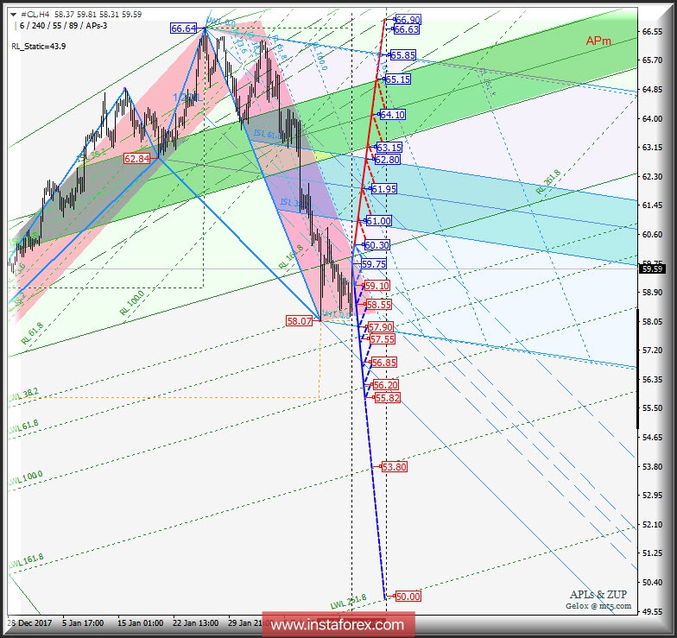The width and height of the screenshot is (677, 638).
Task: Click the RL 261.8 label on right side
Action: 547,181
